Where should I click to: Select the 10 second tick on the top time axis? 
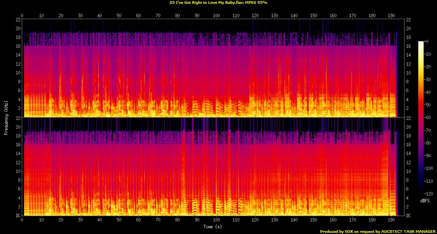(x=42, y=16)
